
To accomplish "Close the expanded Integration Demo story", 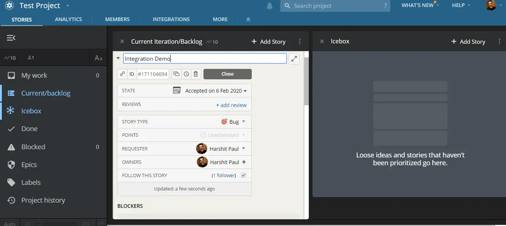I will tap(227, 74).
